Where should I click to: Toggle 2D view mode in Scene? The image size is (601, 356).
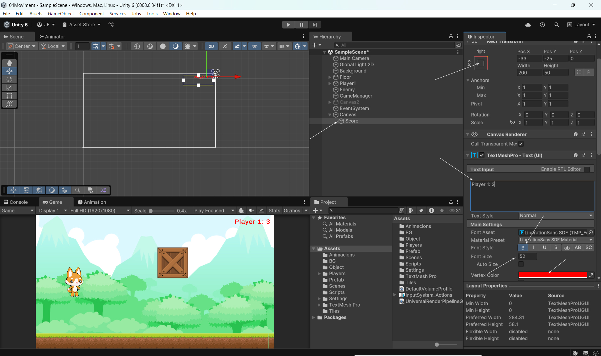point(211,46)
